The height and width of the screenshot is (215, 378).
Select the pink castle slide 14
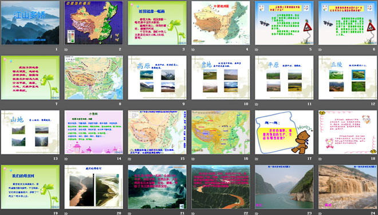tap(94, 132)
